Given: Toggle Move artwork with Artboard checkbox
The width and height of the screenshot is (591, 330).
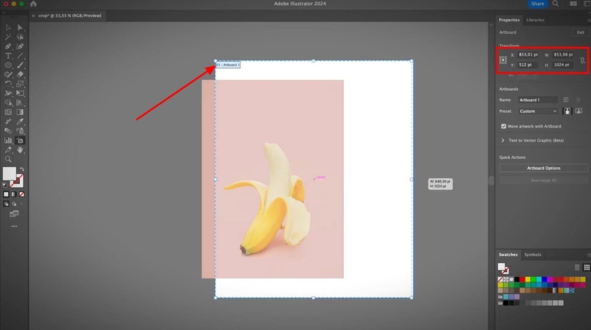Looking at the screenshot, I should [504, 126].
